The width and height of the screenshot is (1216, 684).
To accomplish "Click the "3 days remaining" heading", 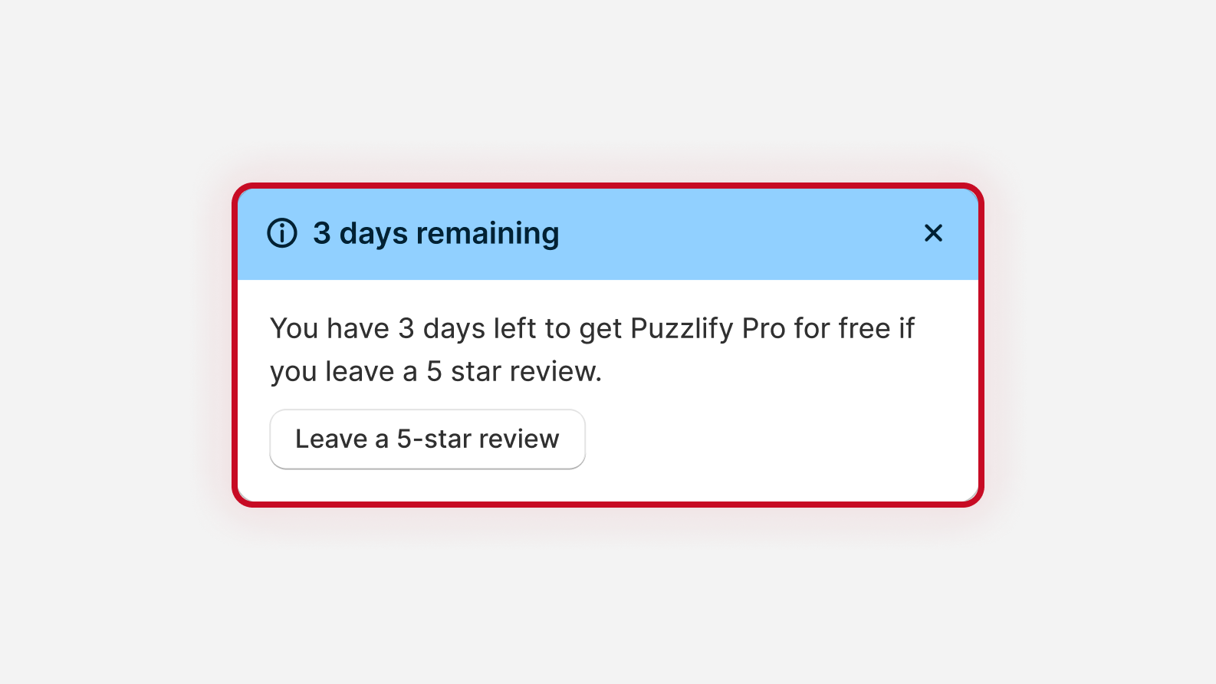I will 435,233.
